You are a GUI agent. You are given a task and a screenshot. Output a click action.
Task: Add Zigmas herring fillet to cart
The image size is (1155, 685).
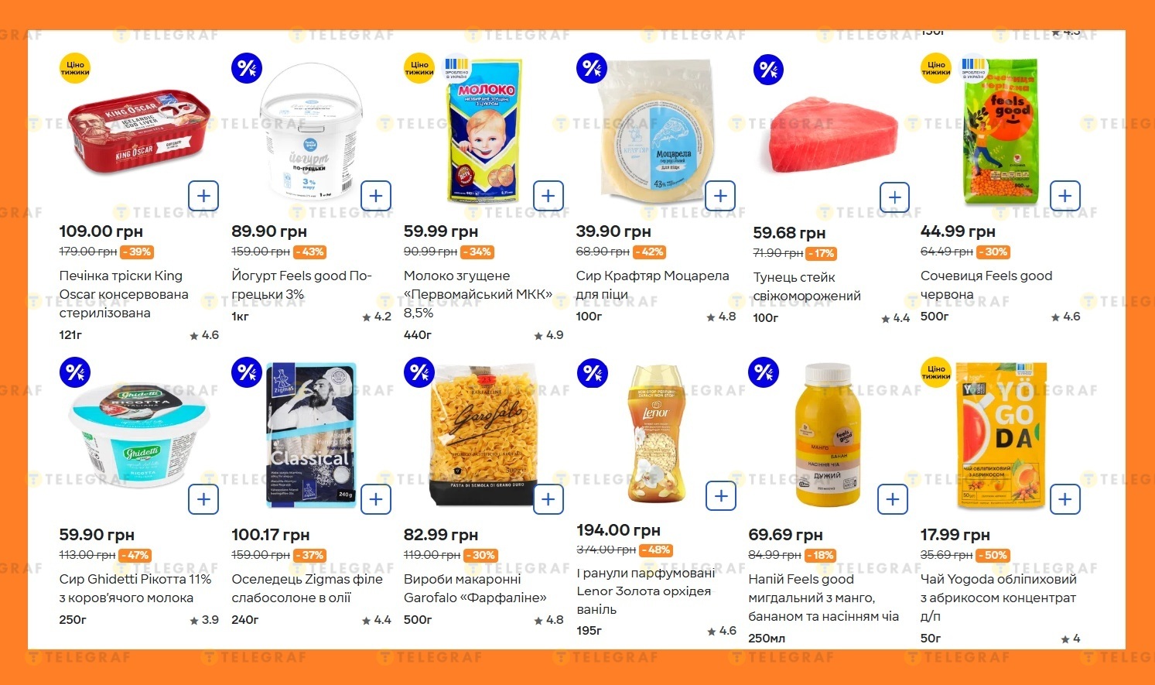pos(376,499)
